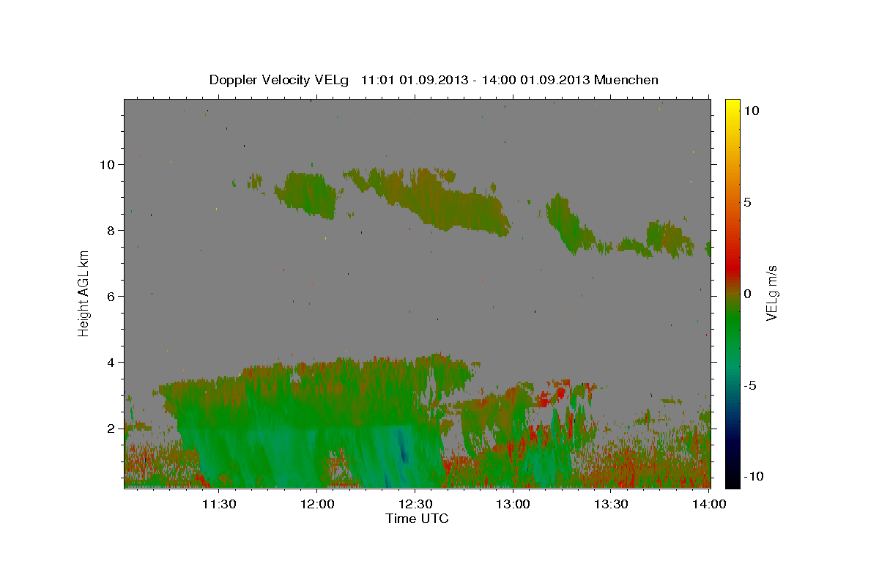Click the "Muenchen" location in the title
The width and height of the screenshot is (879, 586).
[626, 80]
